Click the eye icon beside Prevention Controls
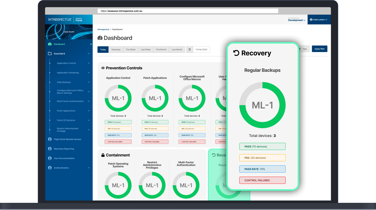The width and height of the screenshot is (376, 210). coord(103,68)
